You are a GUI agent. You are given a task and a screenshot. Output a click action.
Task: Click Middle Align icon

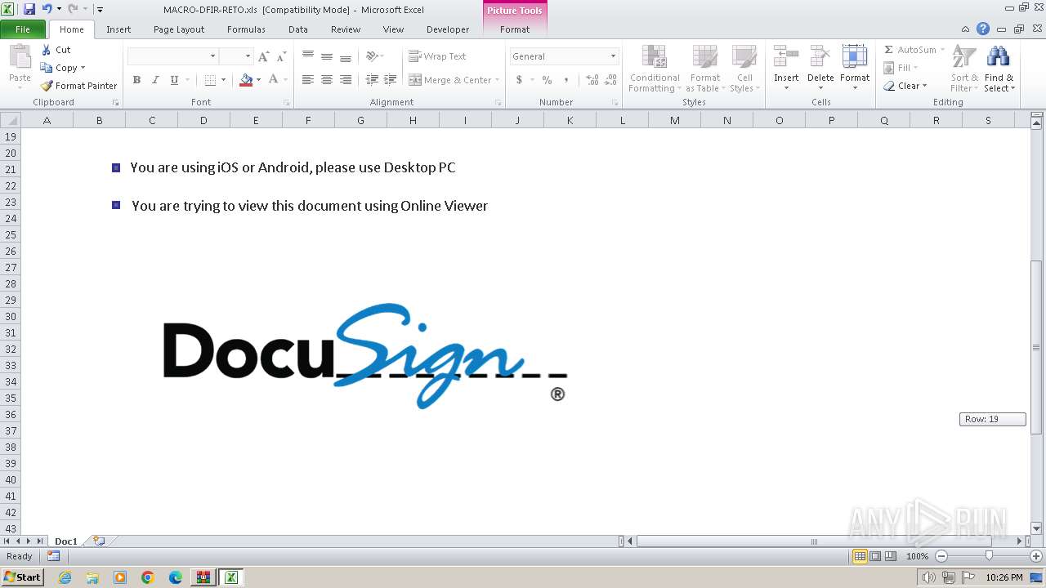(x=327, y=56)
